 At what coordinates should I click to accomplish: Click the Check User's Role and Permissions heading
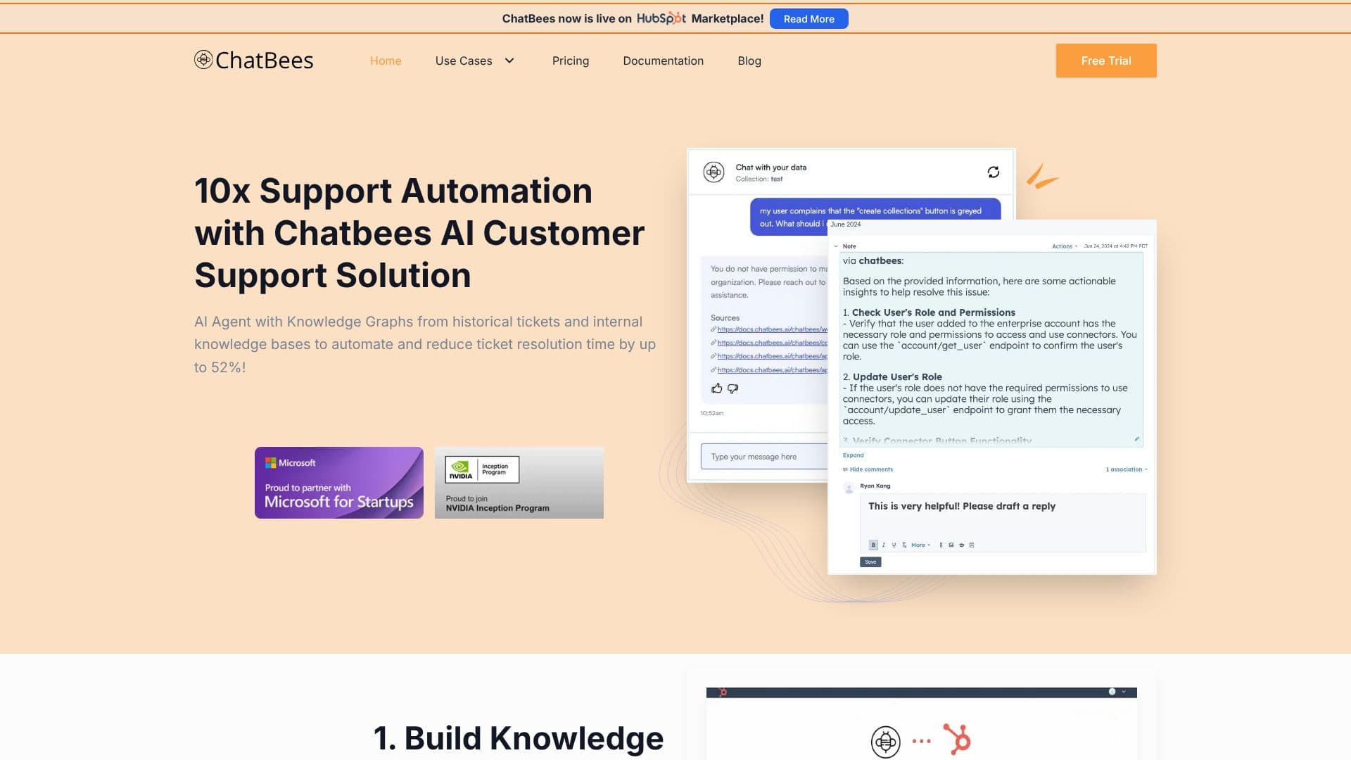point(933,312)
